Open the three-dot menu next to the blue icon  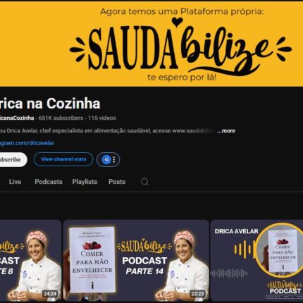point(114,160)
